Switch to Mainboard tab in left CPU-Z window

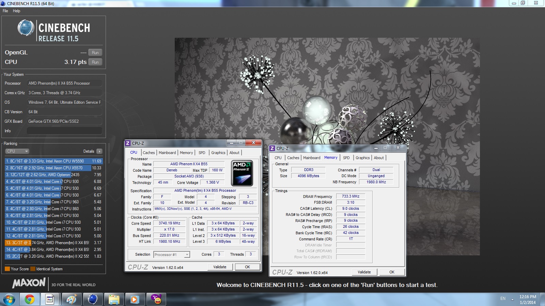167,153
